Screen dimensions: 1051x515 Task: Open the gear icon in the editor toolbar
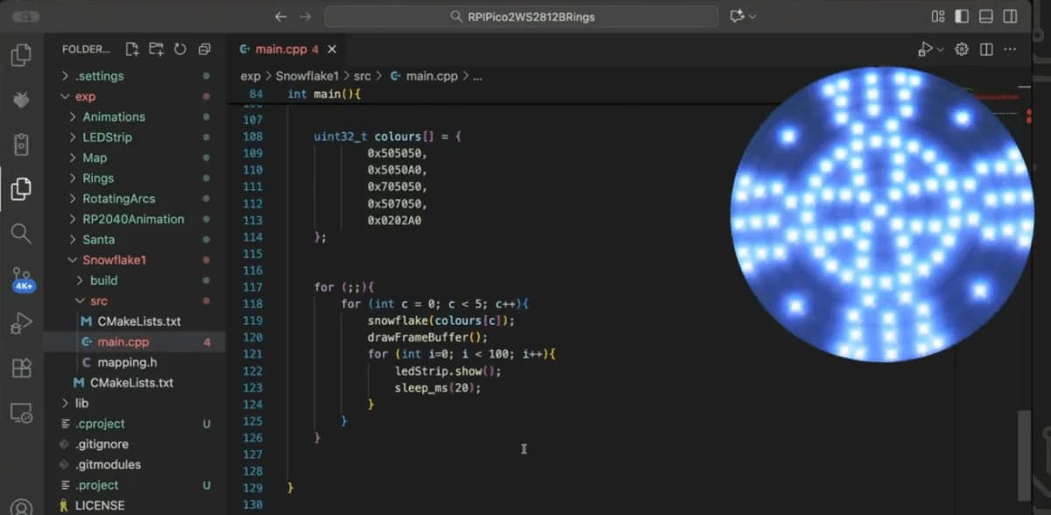(x=962, y=49)
